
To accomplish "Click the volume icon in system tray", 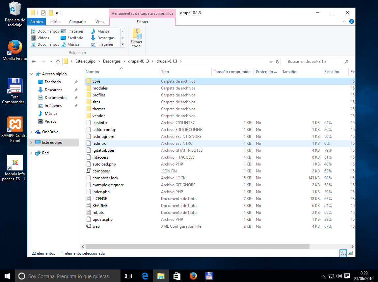I will 339,276.
